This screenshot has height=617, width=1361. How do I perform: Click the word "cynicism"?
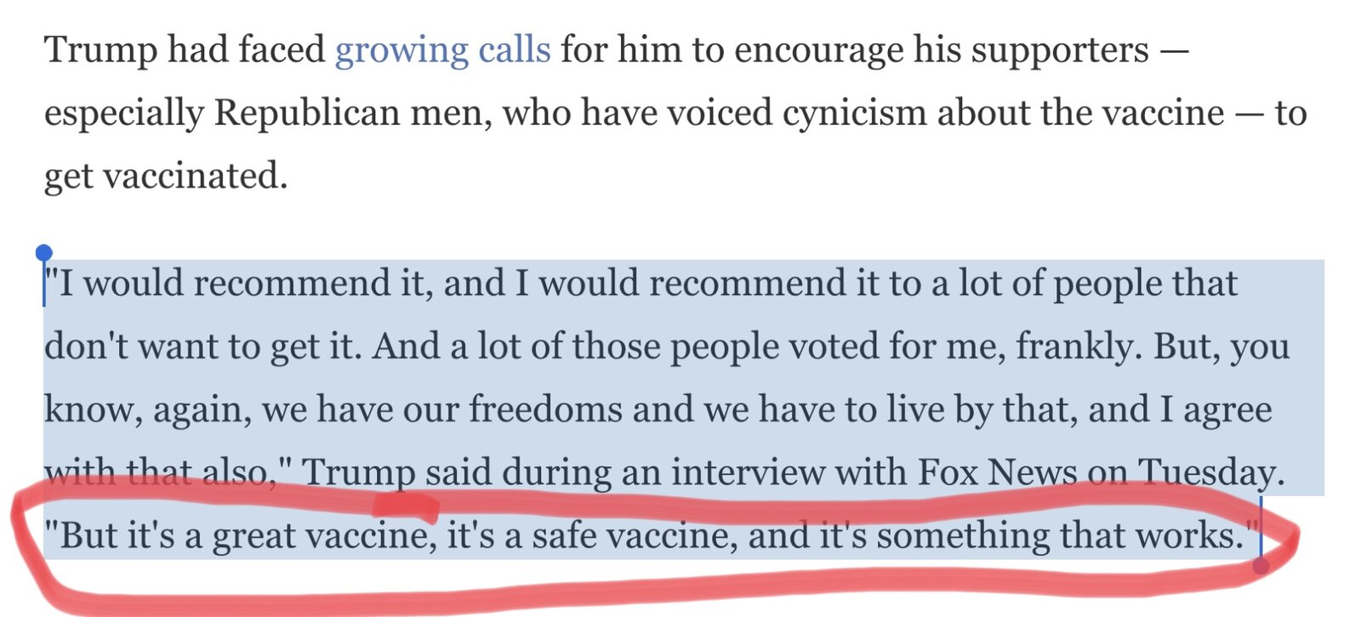click(854, 114)
